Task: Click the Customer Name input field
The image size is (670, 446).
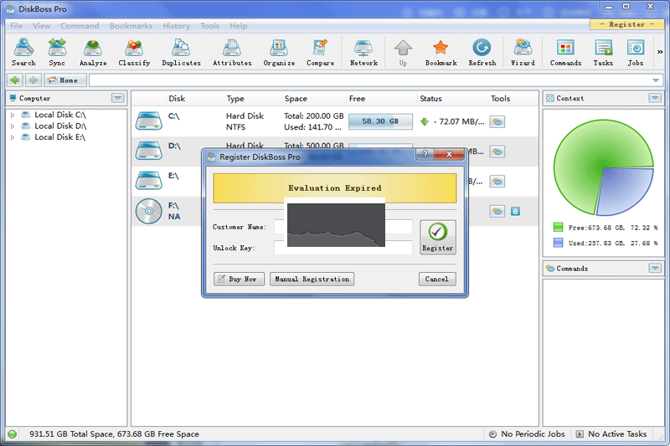Action: (x=343, y=227)
